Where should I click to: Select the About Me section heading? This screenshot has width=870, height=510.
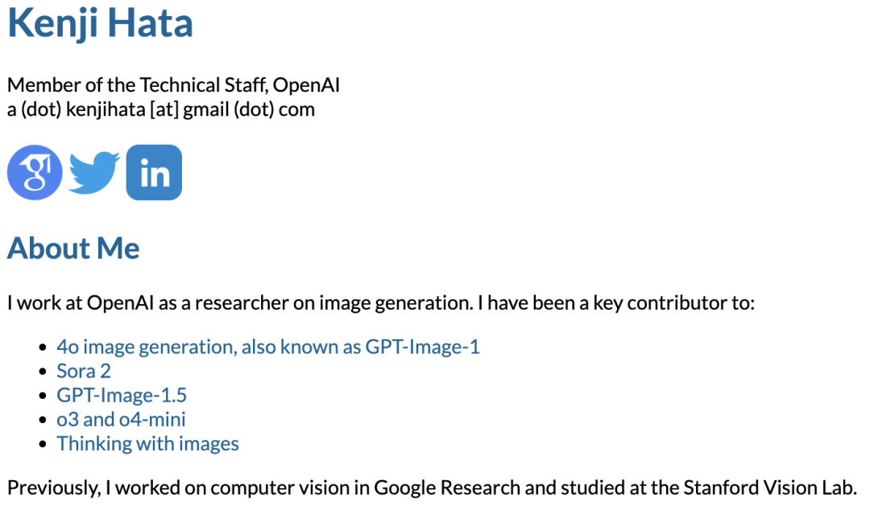(x=73, y=249)
